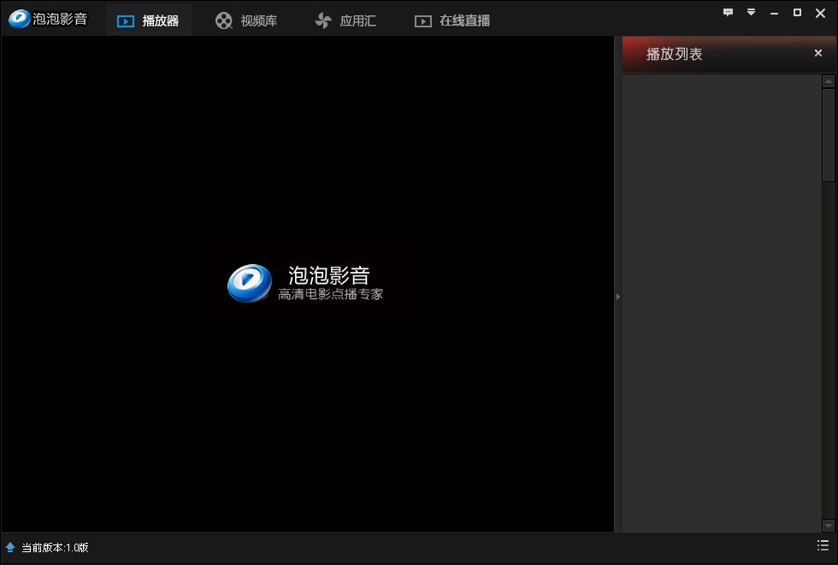Image resolution: width=838 pixels, height=565 pixels.
Task: Close the 泡泡影音 window
Action: point(820,13)
